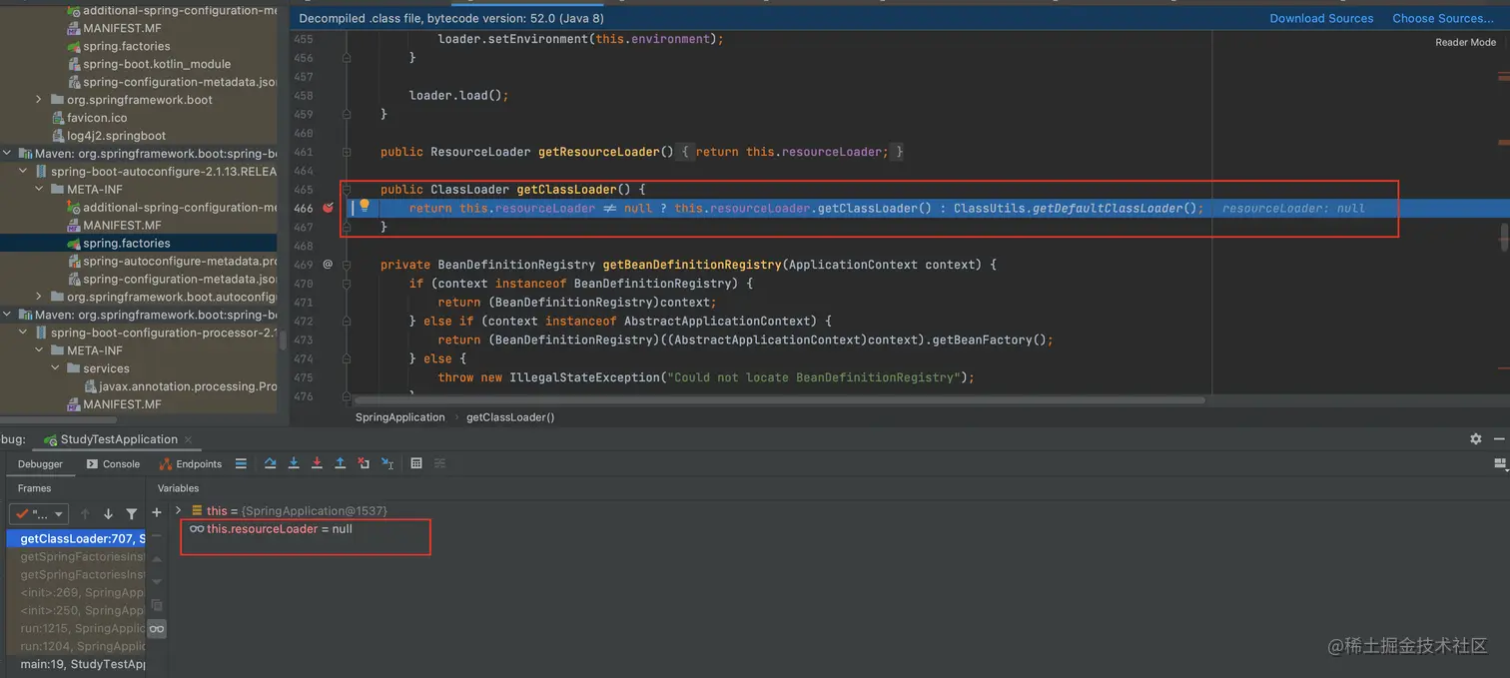Viewport: 1510px width, 678px height.
Task: Click the restore layout icon at debugger right
Action: (x=1499, y=463)
